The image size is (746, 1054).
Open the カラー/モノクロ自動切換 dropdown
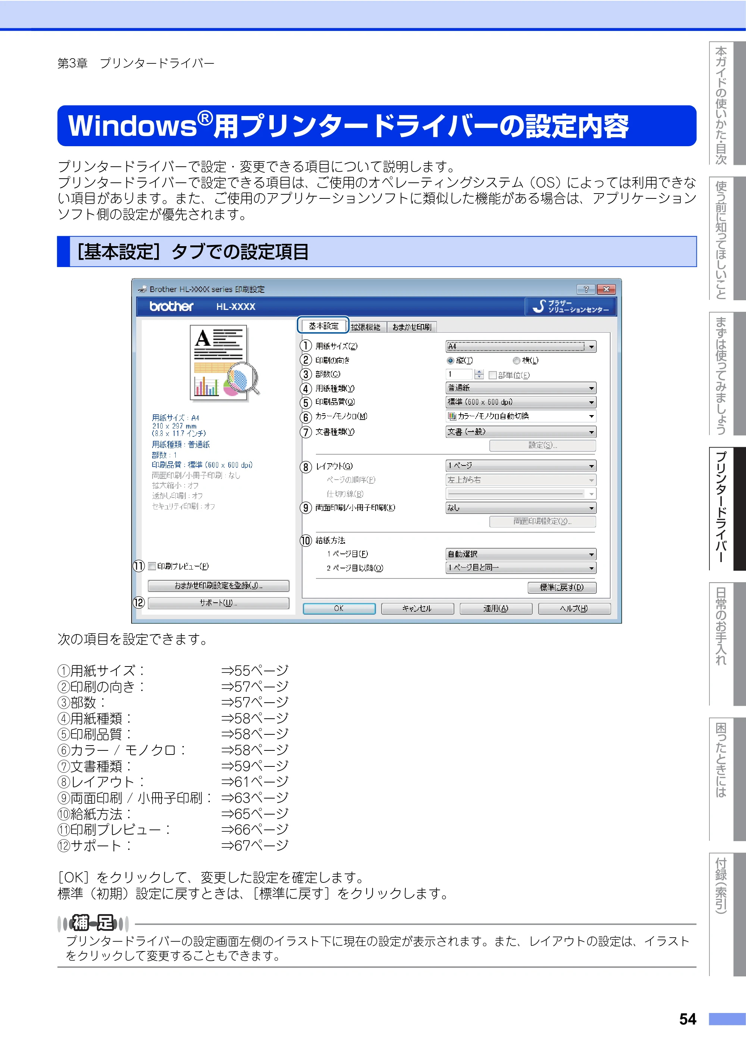(521, 416)
